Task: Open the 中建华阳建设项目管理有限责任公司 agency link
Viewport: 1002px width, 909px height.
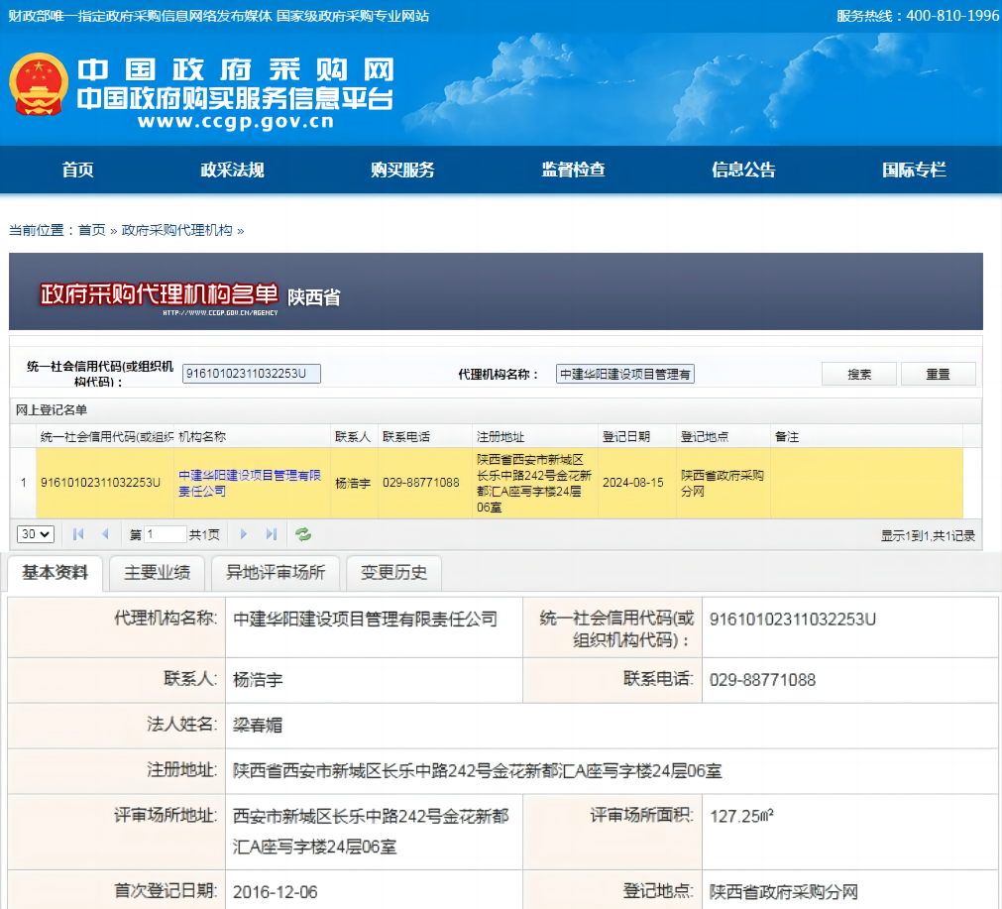Action: [x=249, y=484]
